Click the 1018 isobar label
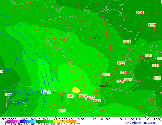The width and height of the screenshot is (162, 125). (x=83, y=96)
